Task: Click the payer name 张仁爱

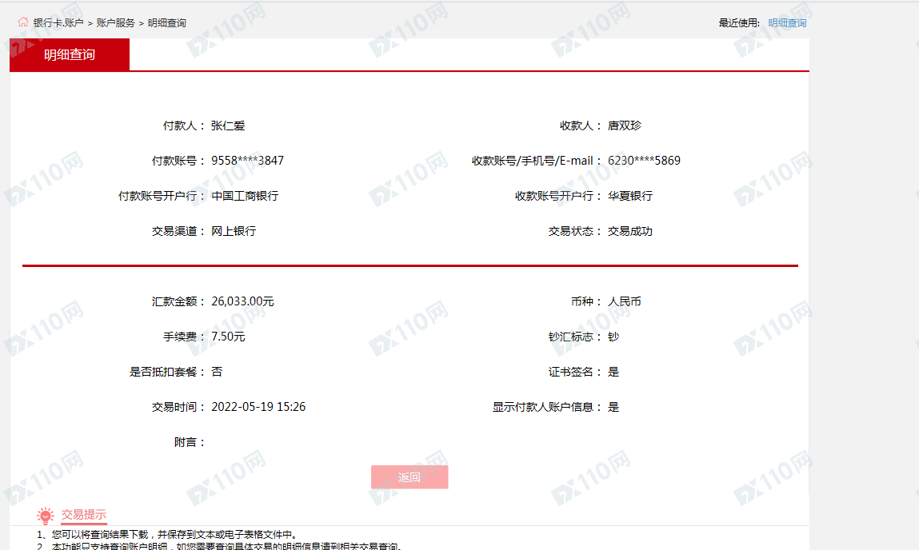Action: coord(228,126)
